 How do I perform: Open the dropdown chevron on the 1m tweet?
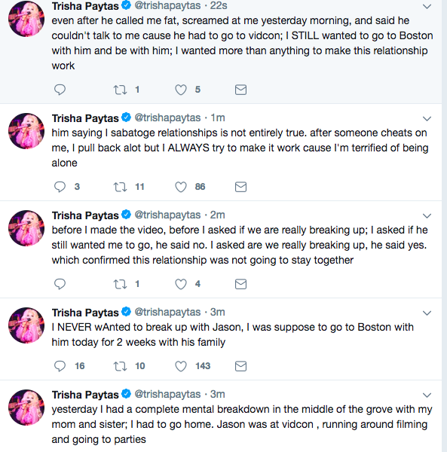click(427, 118)
